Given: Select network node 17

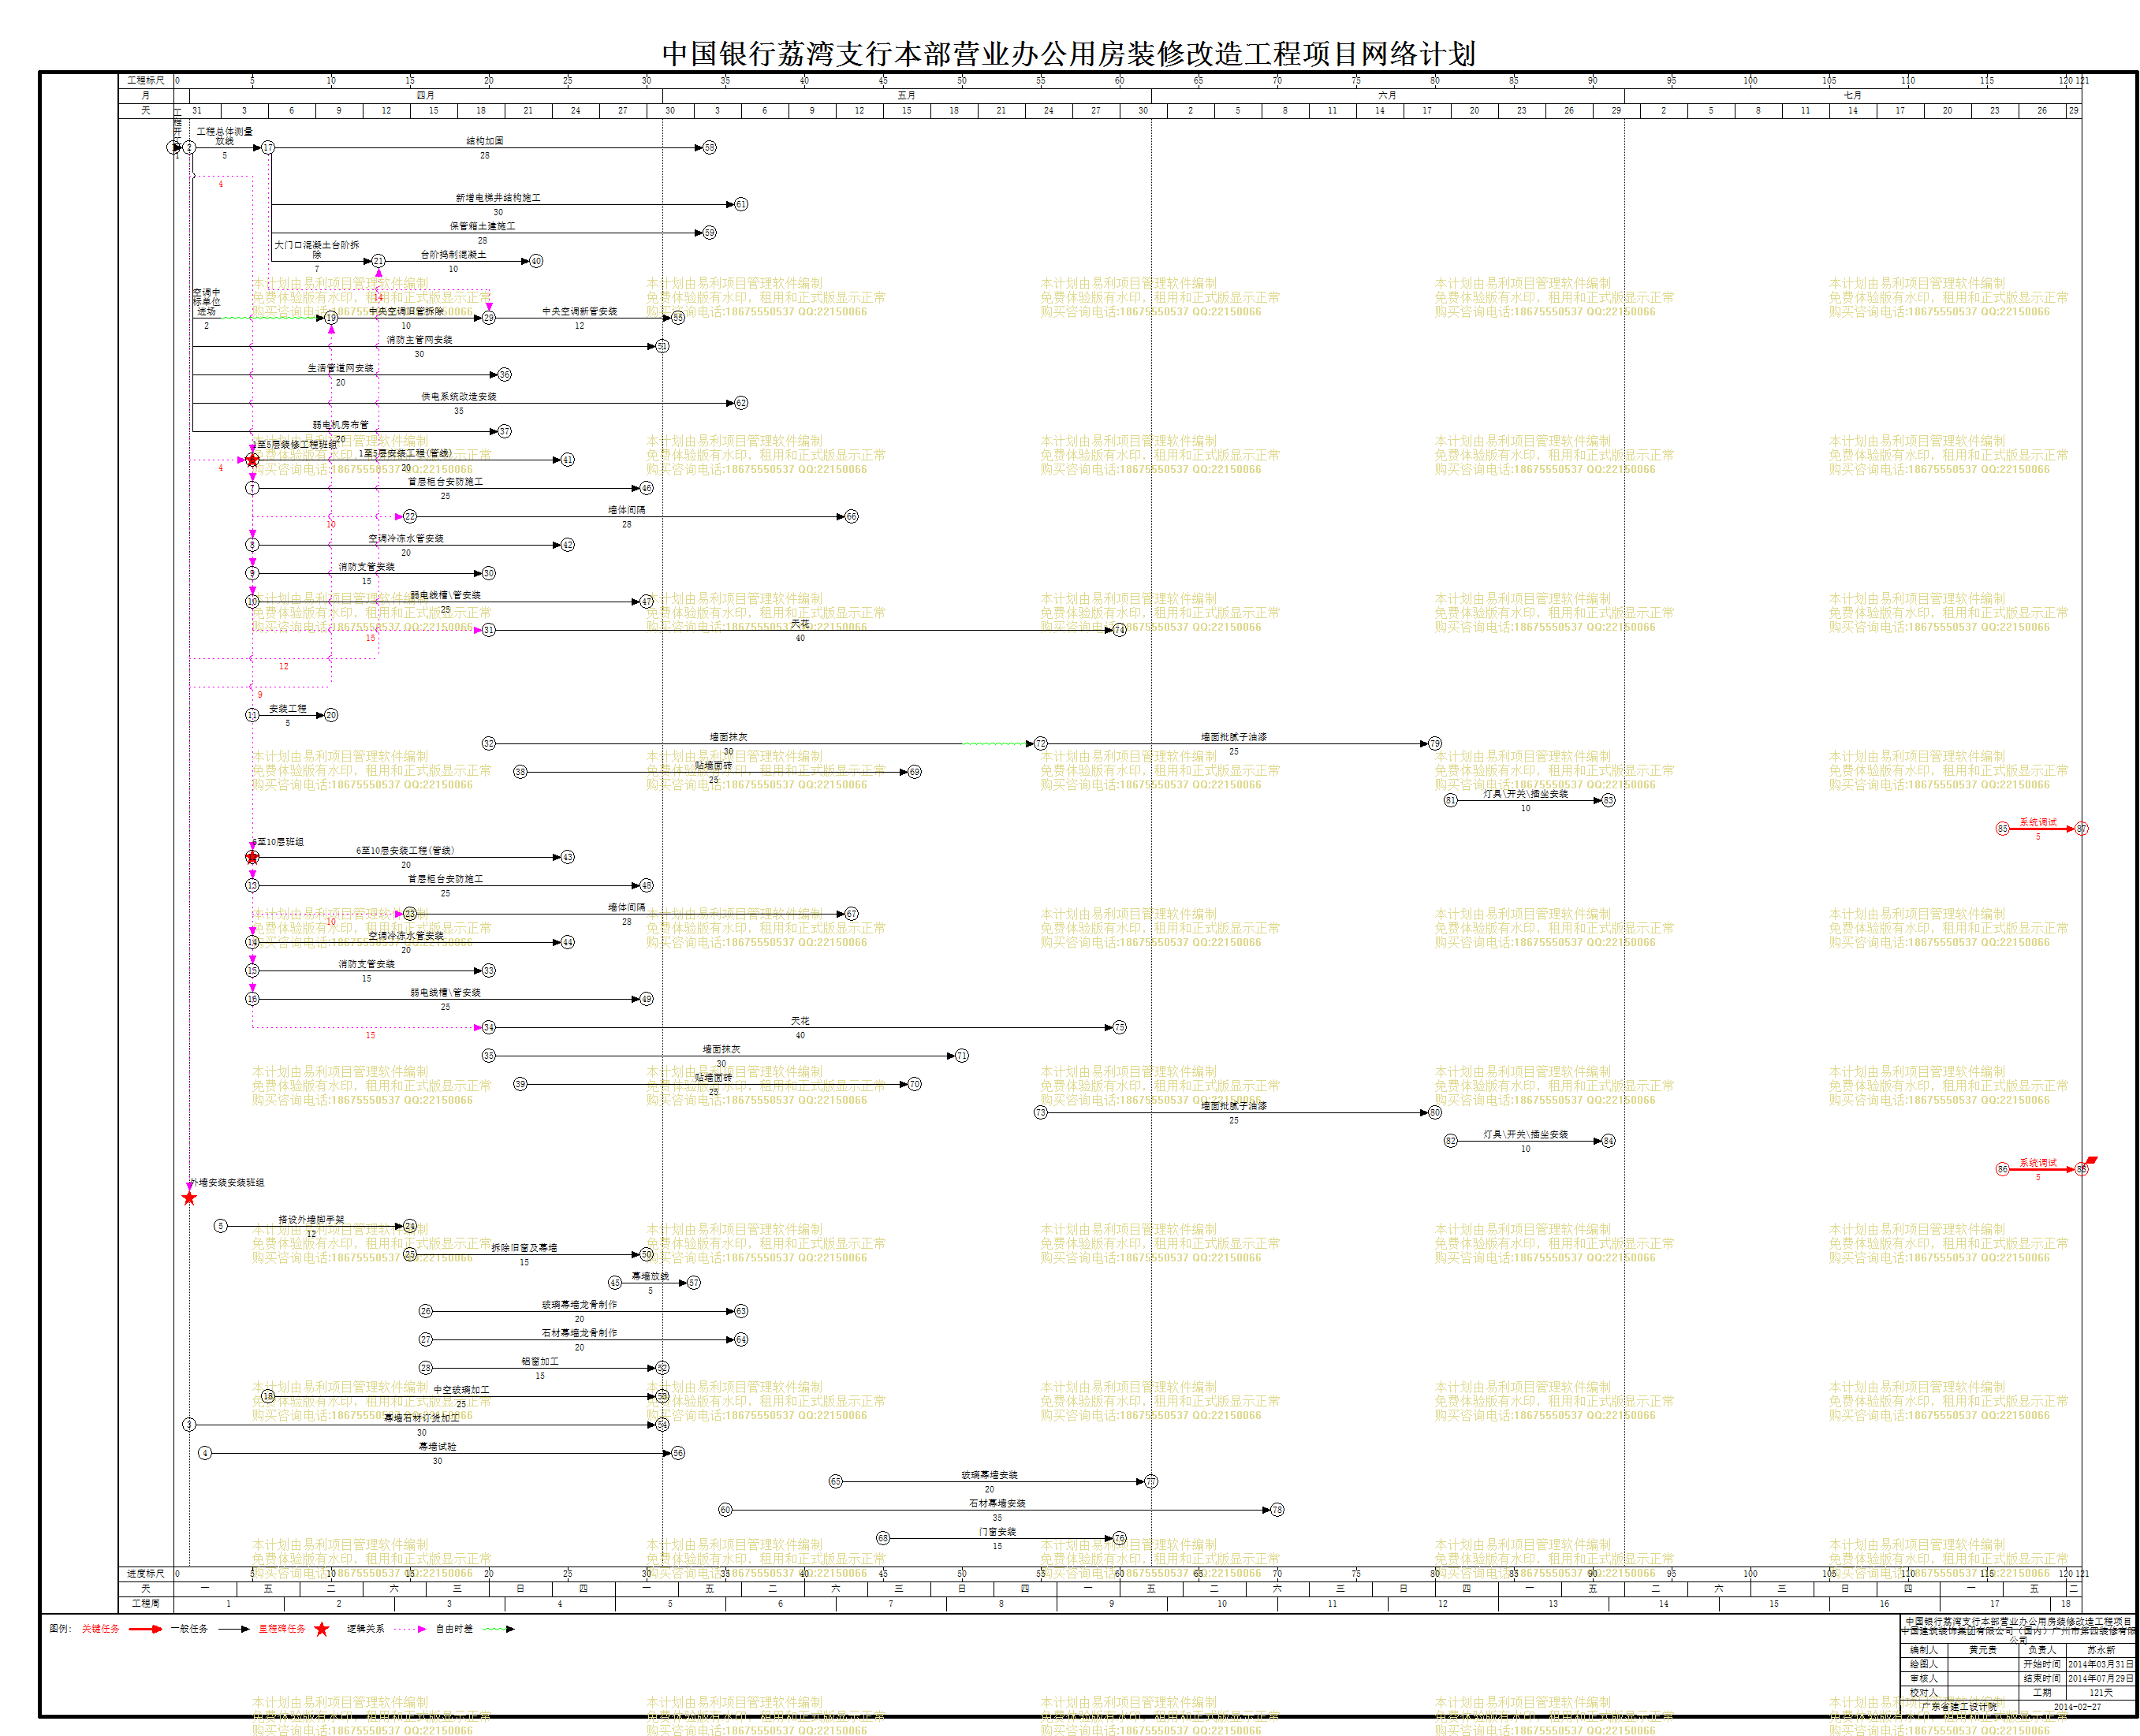Looking at the screenshot, I should 268,148.
